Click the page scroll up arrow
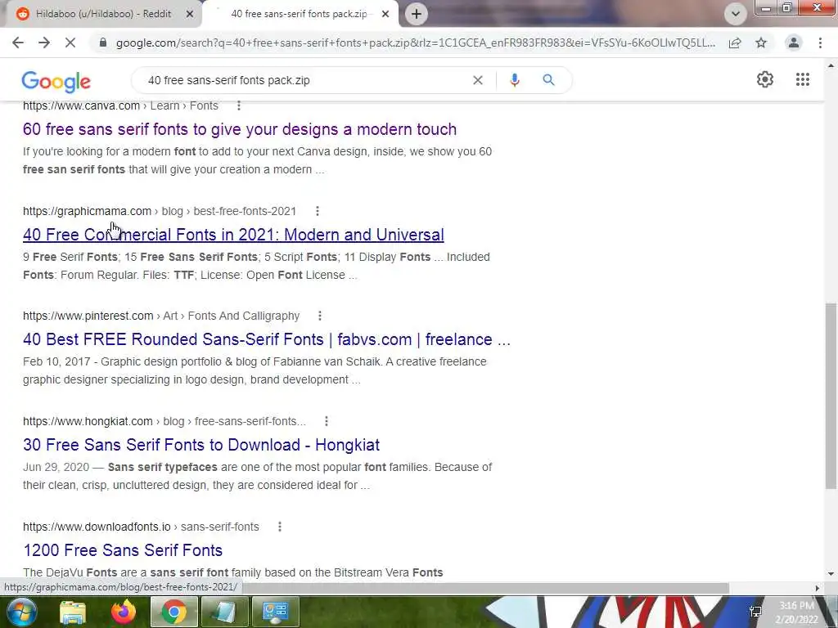The height and width of the screenshot is (628, 838). pyautogui.click(x=831, y=65)
